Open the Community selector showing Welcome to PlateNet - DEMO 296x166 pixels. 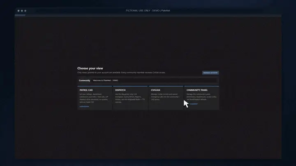point(155,80)
